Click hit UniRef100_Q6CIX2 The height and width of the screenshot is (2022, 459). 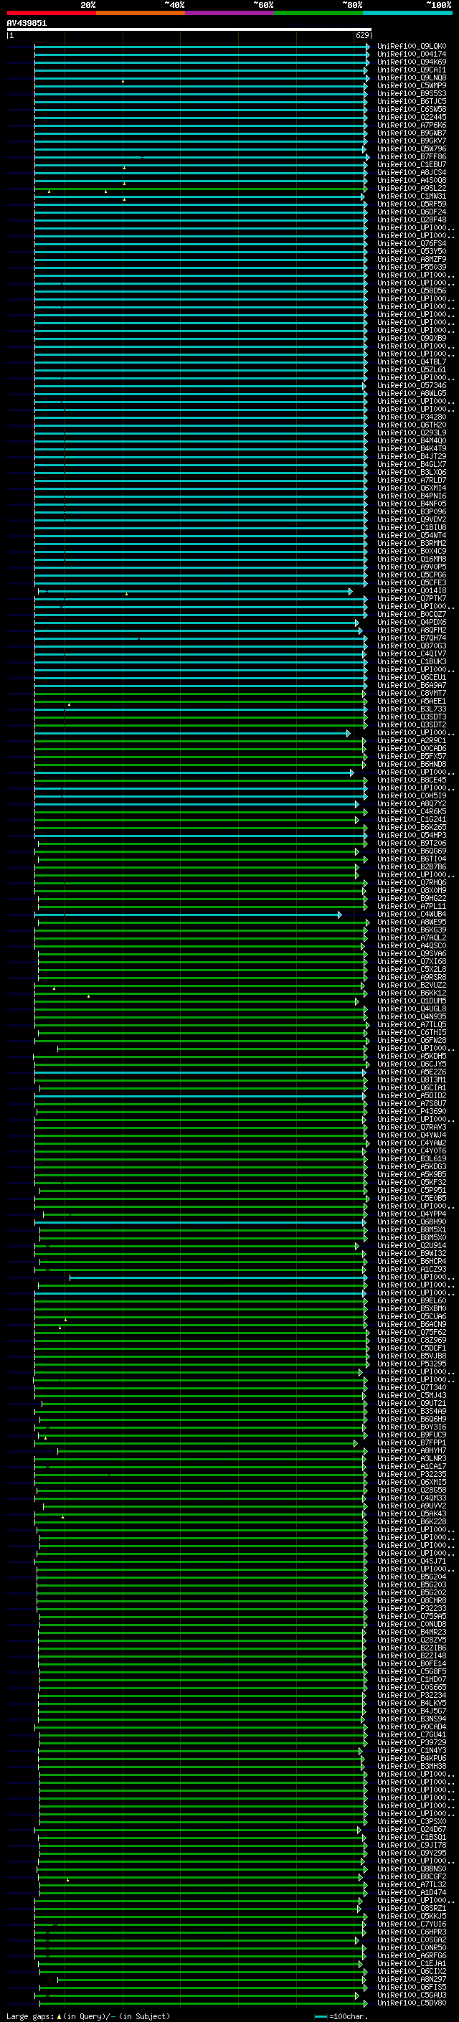[412, 1972]
